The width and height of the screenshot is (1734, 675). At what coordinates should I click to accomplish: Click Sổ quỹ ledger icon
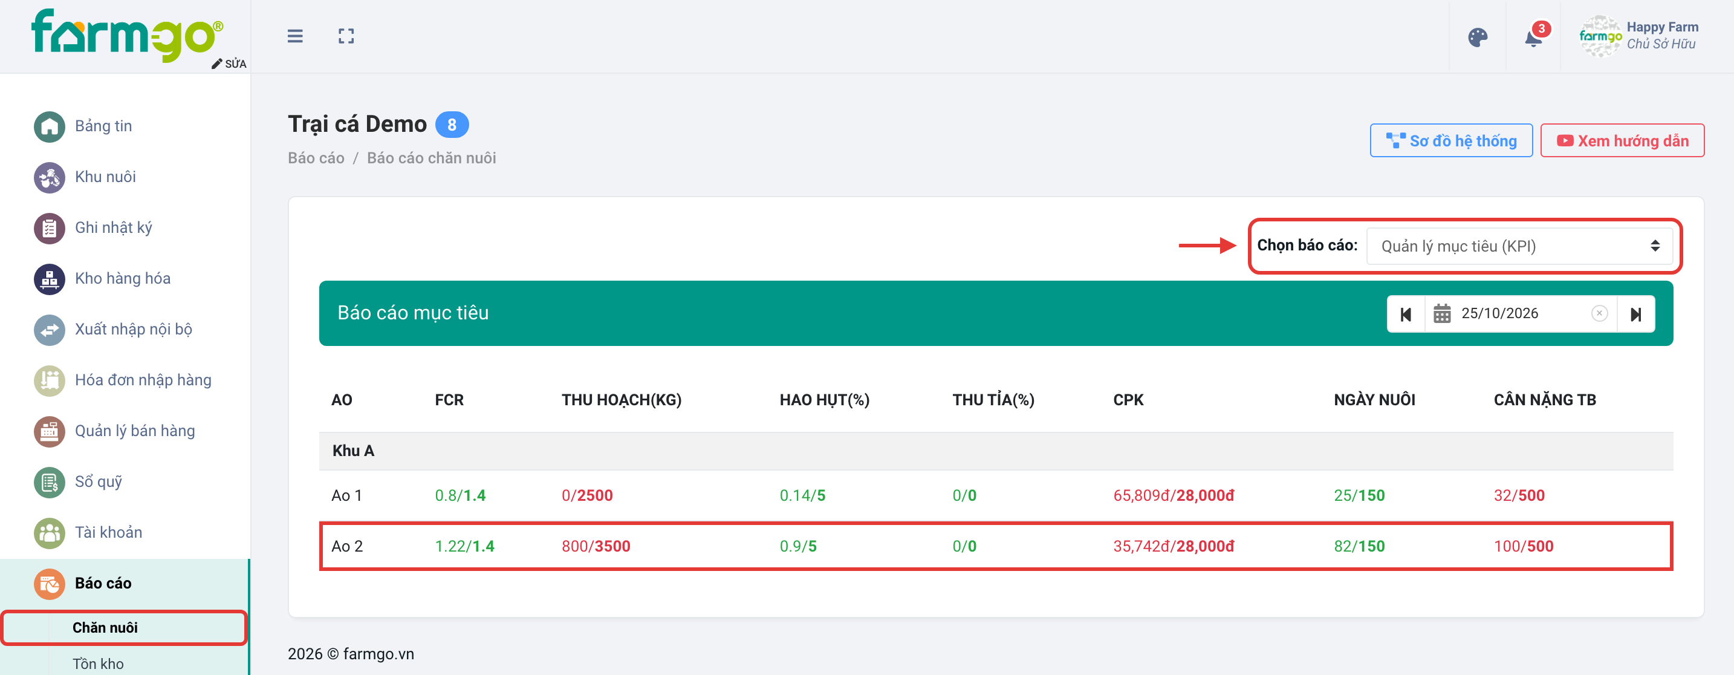tap(49, 482)
